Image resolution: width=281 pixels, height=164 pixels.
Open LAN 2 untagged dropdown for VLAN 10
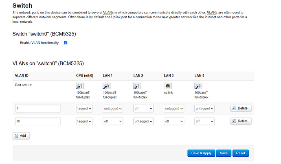click(143, 121)
